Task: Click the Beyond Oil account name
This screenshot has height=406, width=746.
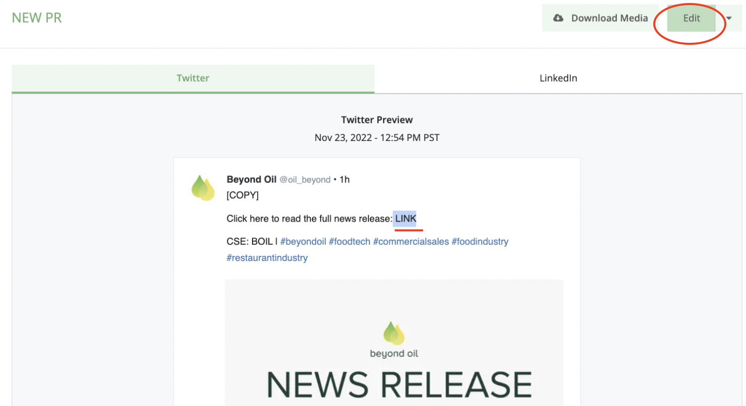Action: (252, 179)
